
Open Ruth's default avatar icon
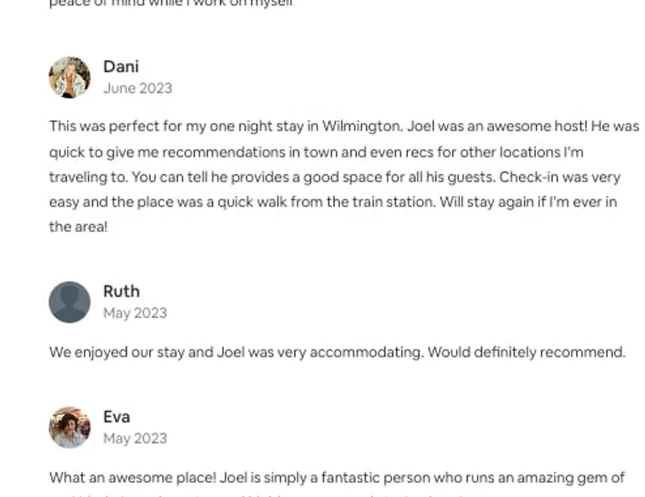click(x=70, y=302)
